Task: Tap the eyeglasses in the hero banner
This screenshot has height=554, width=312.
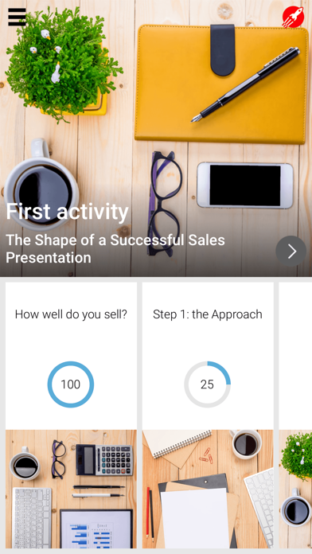Action: point(164,203)
